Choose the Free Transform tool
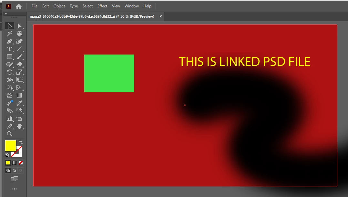 point(19,80)
